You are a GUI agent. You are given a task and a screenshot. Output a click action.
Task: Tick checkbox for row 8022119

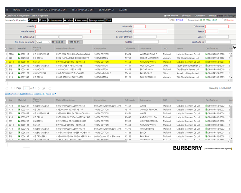click(5, 54)
